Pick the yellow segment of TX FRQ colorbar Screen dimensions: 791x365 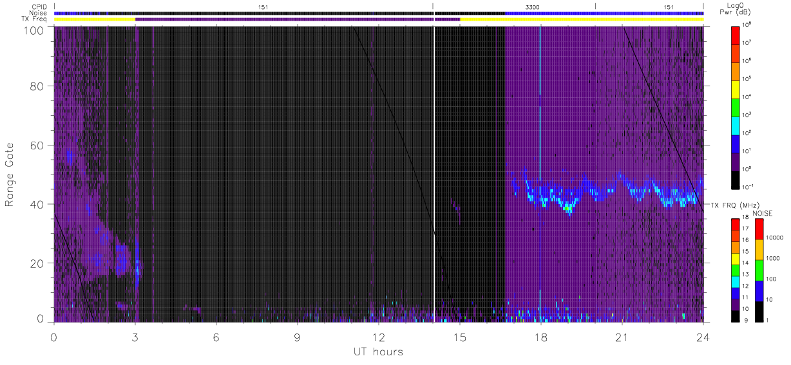tap(736, 258)
